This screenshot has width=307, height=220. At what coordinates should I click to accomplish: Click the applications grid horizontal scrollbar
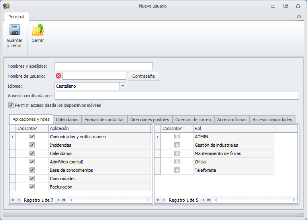[110, 200]
